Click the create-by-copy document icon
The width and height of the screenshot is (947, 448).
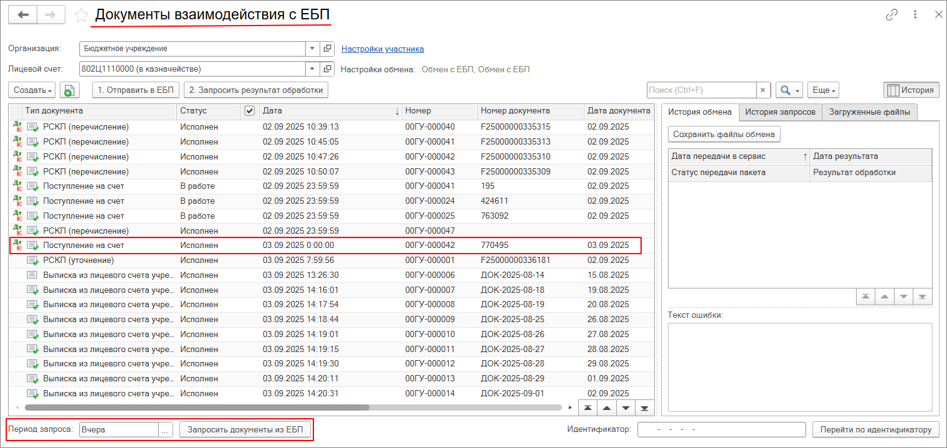(x=69, y=90)
